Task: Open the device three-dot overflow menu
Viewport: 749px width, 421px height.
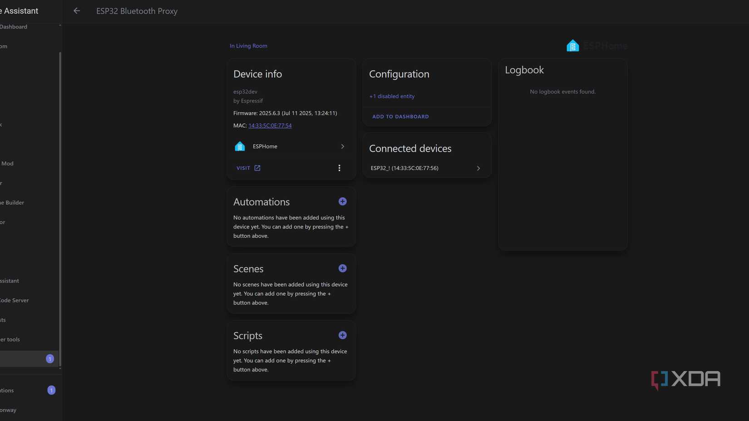Action: point(339,168)
